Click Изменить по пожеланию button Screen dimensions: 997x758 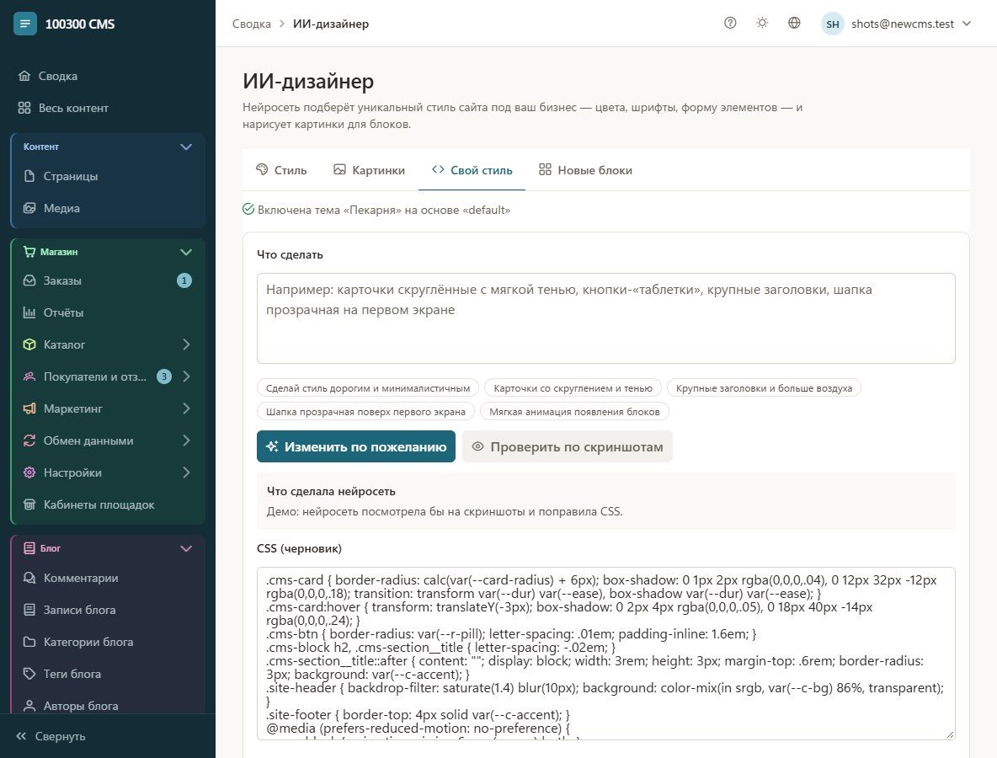(356, 446)
